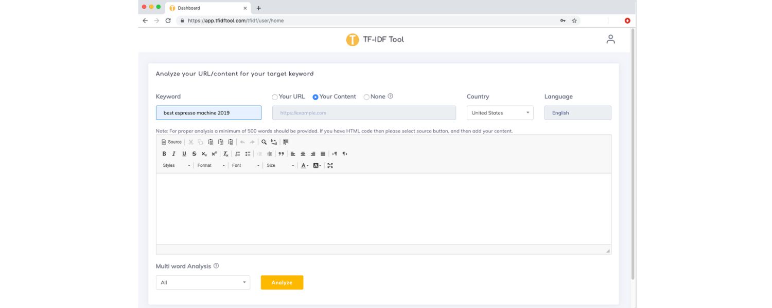The width and height of the screenshot is (772, 308).
Task: Open a new browser tab
Action: click(258, 8)
